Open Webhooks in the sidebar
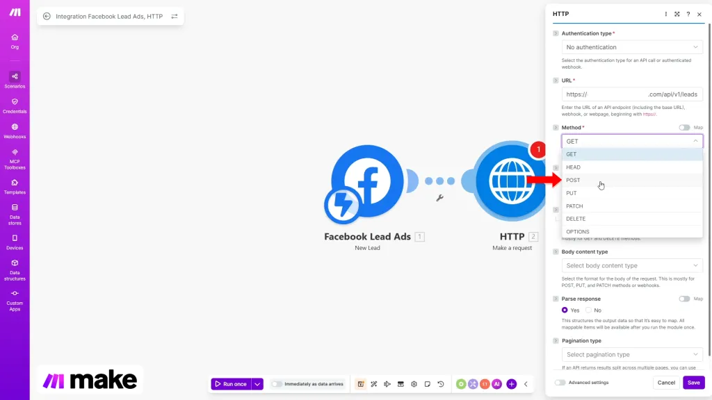Viewport: 712px width, 400px height. tap(15, 131)
